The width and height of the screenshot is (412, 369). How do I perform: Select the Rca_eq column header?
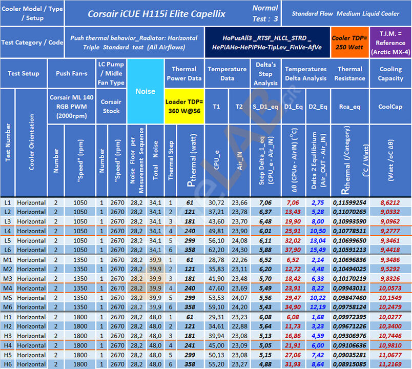click(x=349, y=107)
